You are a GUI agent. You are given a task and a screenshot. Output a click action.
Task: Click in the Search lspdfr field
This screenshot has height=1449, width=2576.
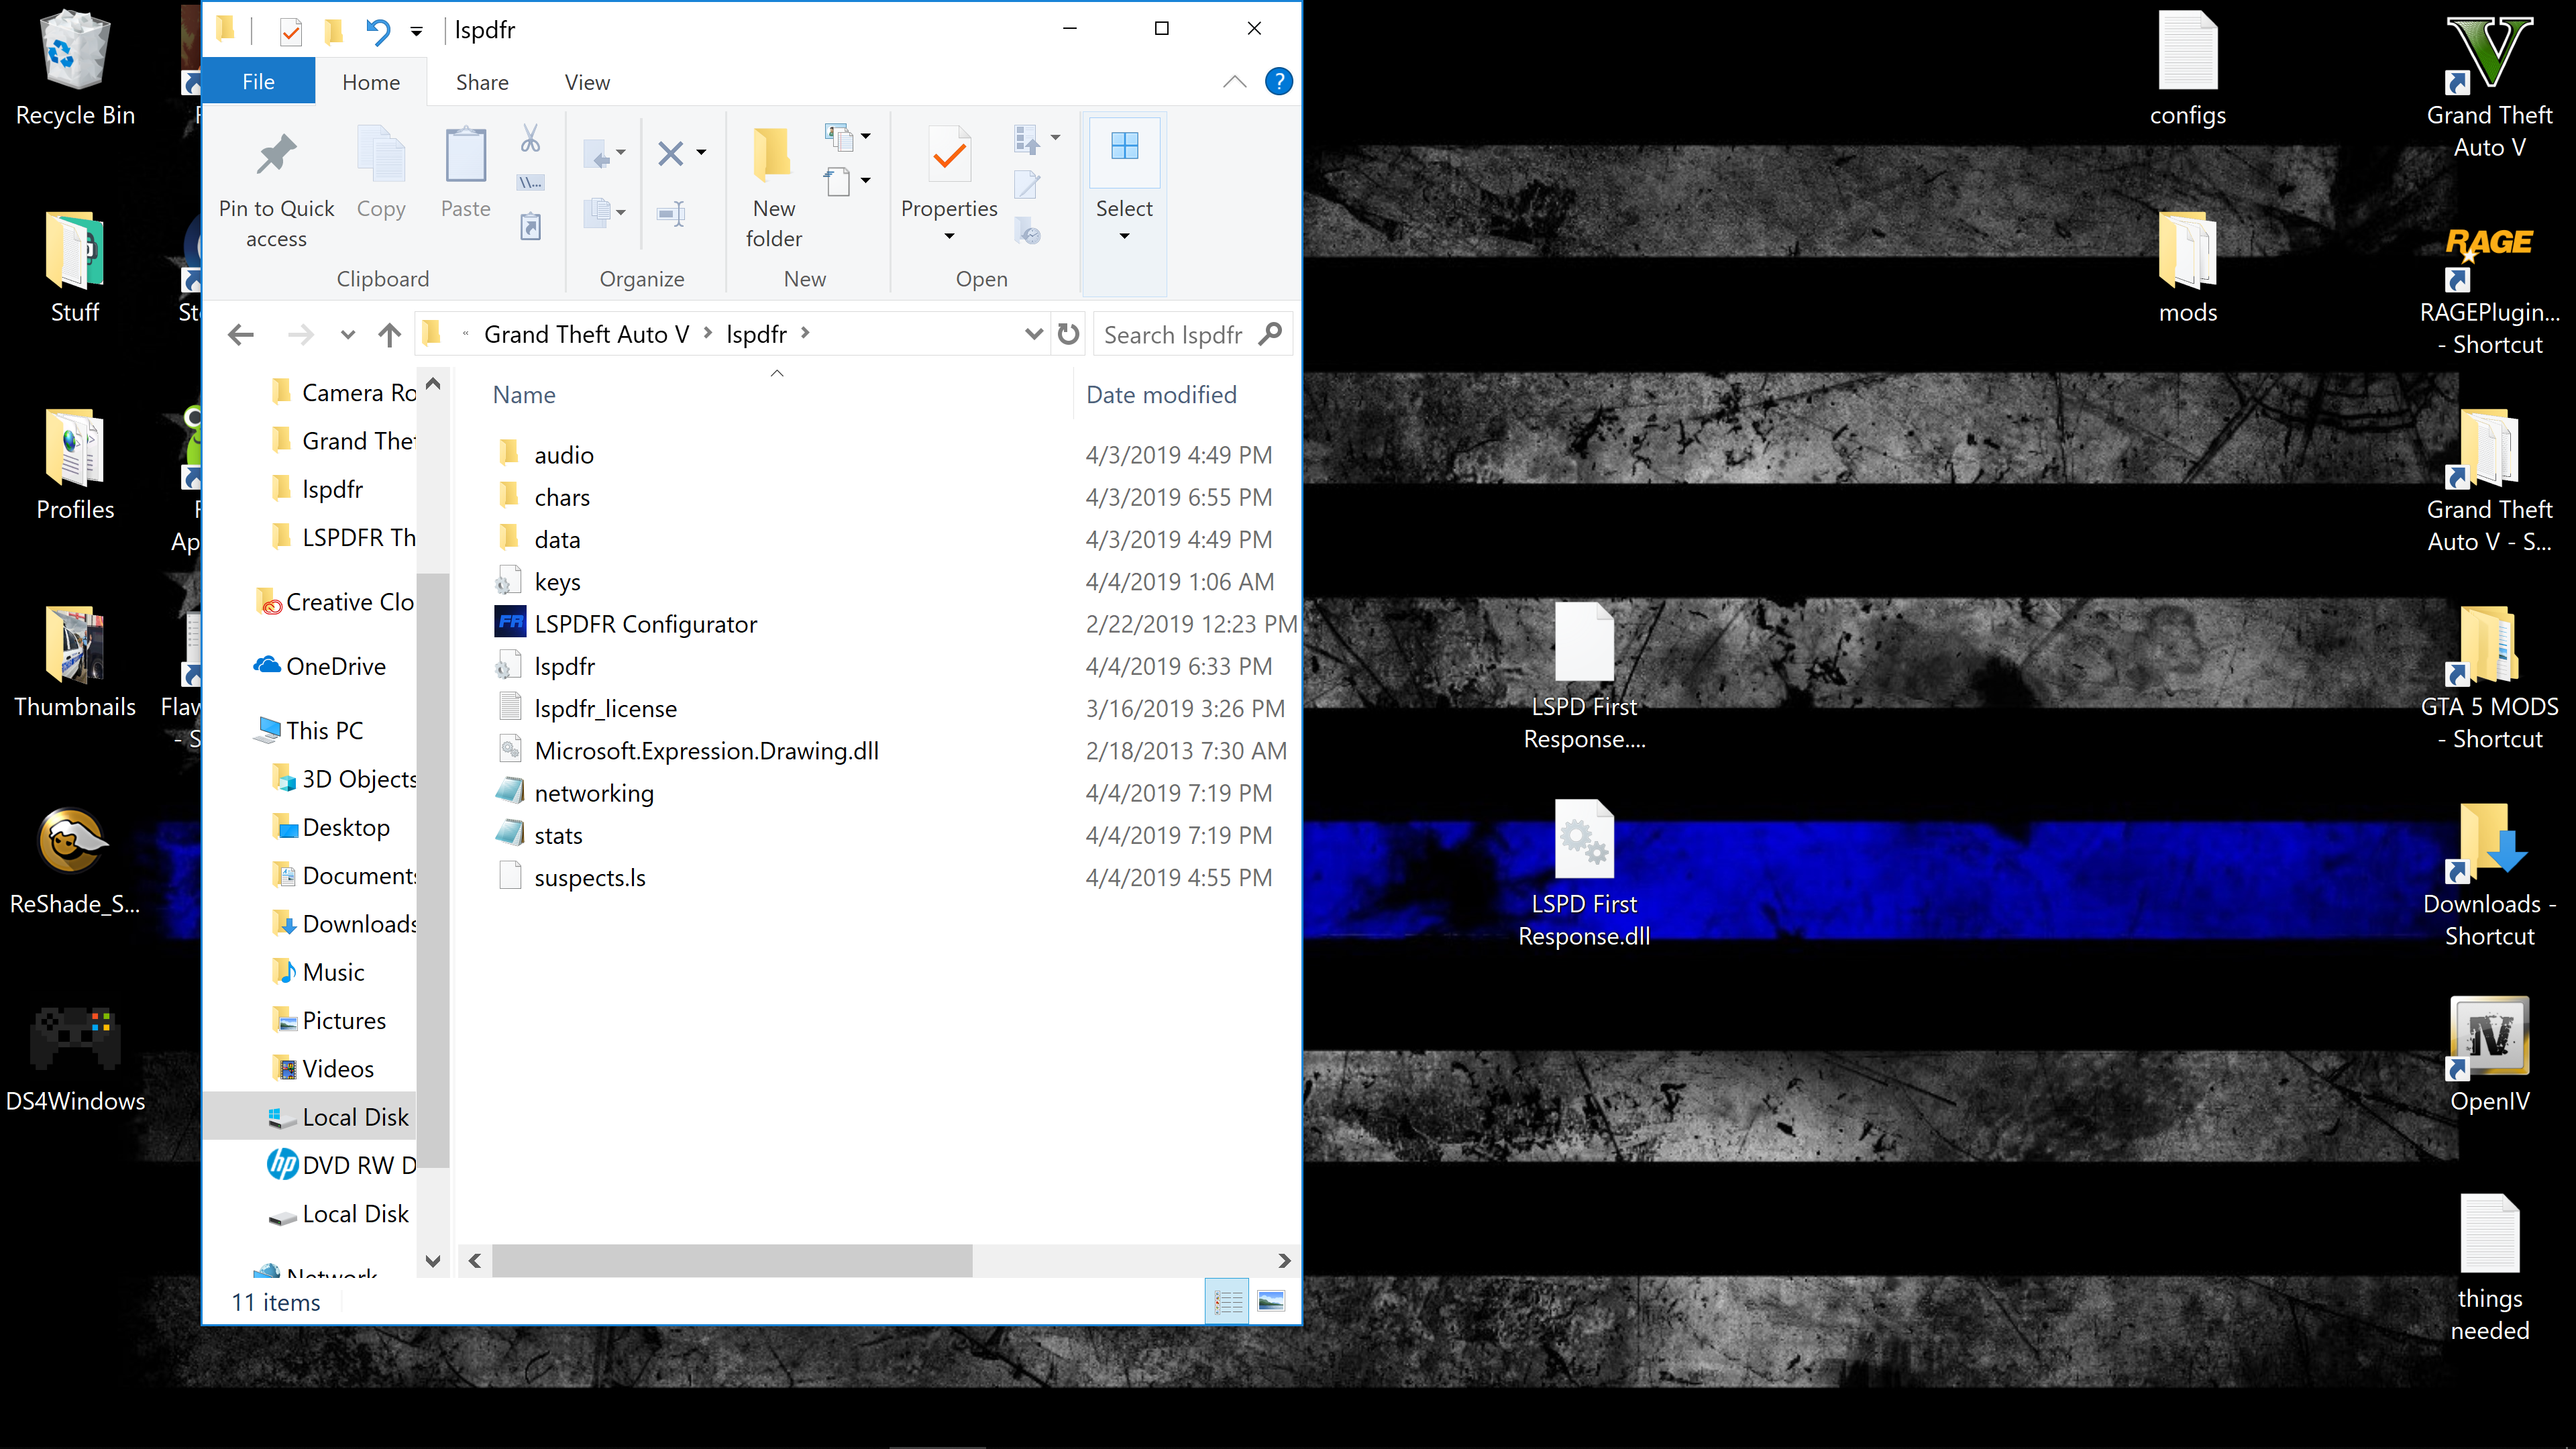click(x=1173, y=334)
